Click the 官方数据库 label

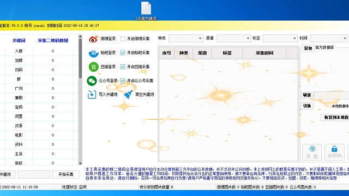tap(324, 47)
